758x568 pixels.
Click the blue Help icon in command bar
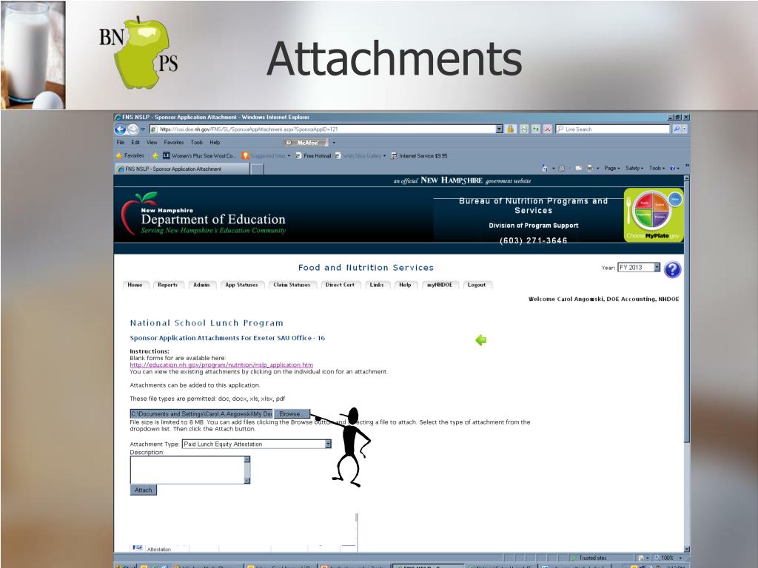click(672, 168)
